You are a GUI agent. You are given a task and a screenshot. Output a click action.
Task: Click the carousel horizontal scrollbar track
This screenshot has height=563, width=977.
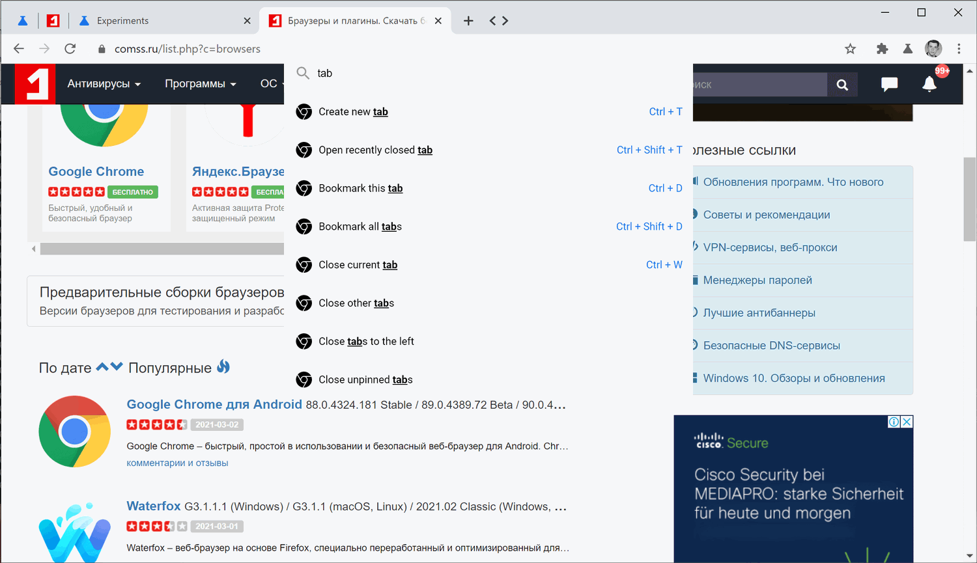click(x=162, y=249)
